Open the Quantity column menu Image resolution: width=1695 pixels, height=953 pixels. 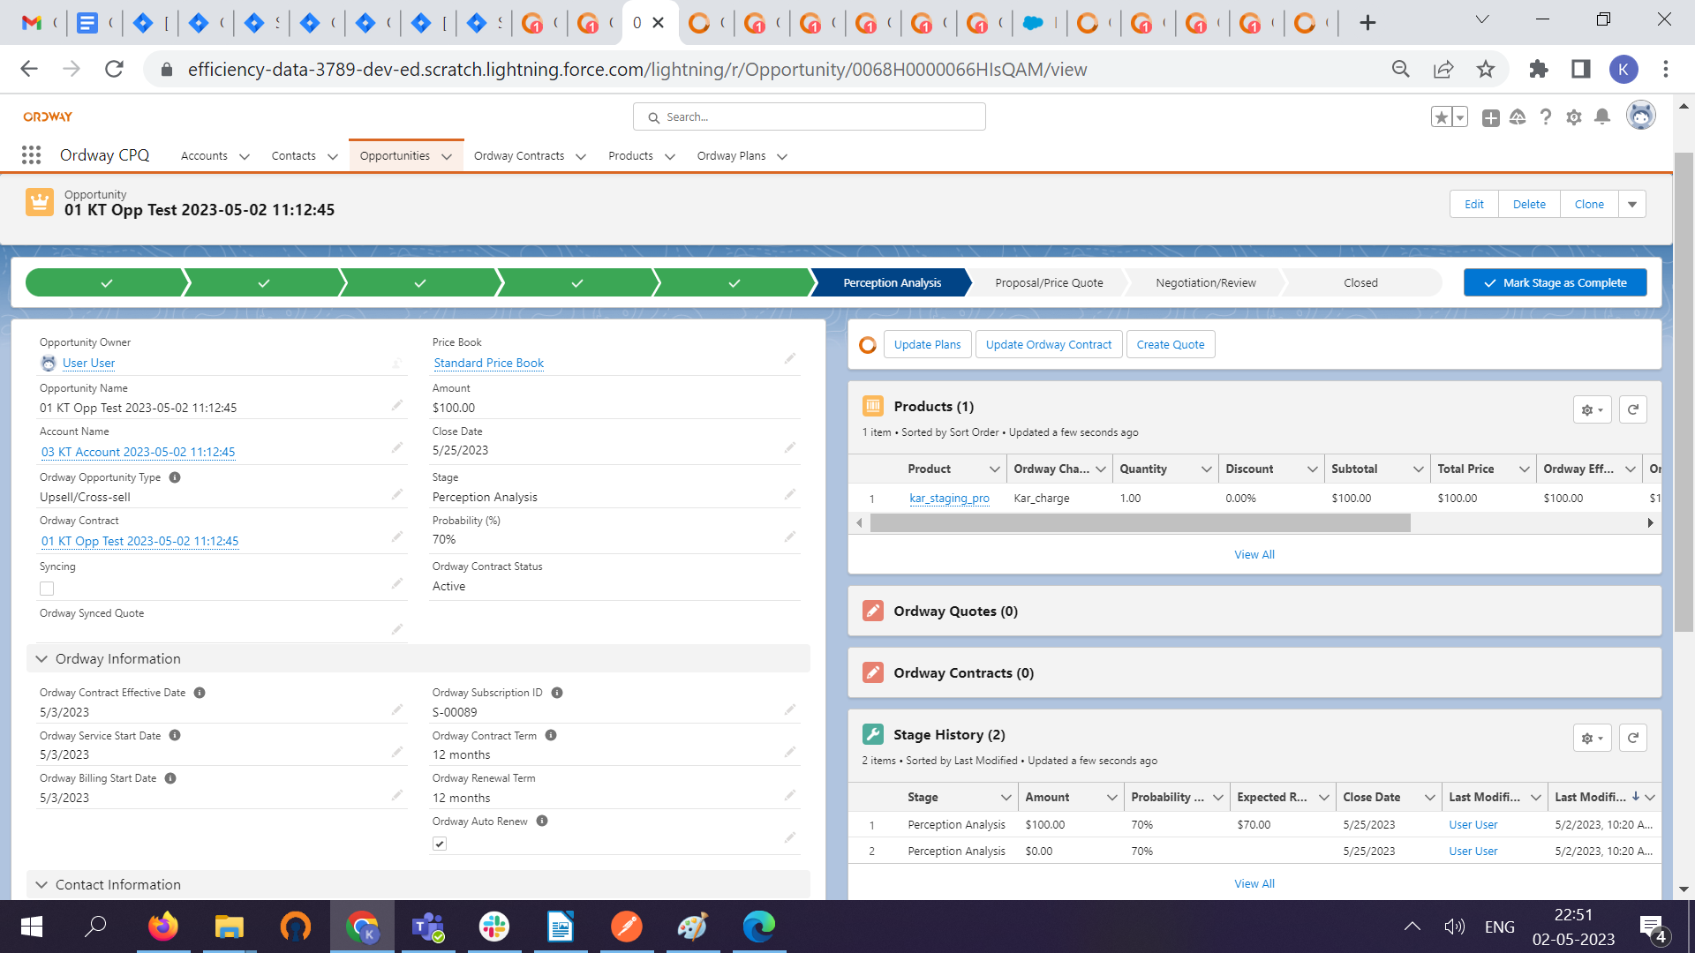coord(1206,469)
